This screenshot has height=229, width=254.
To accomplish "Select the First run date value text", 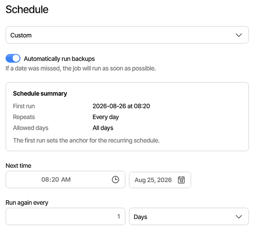I will tap(121, 106).
